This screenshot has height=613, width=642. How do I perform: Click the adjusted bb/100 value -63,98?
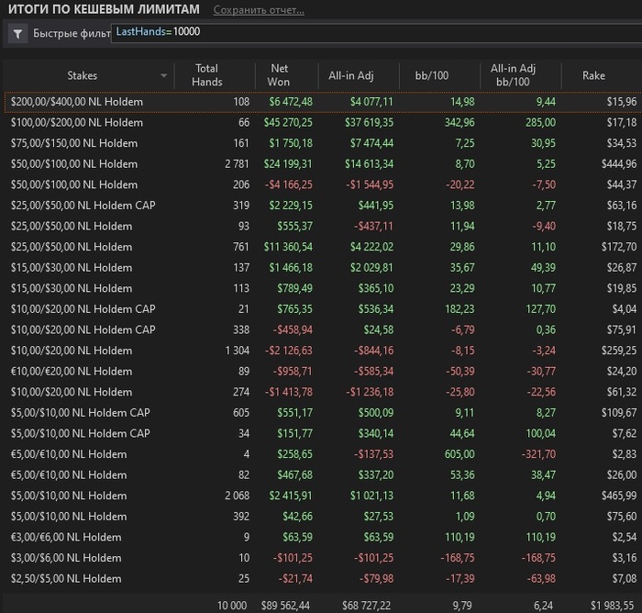tap(541, 578)
